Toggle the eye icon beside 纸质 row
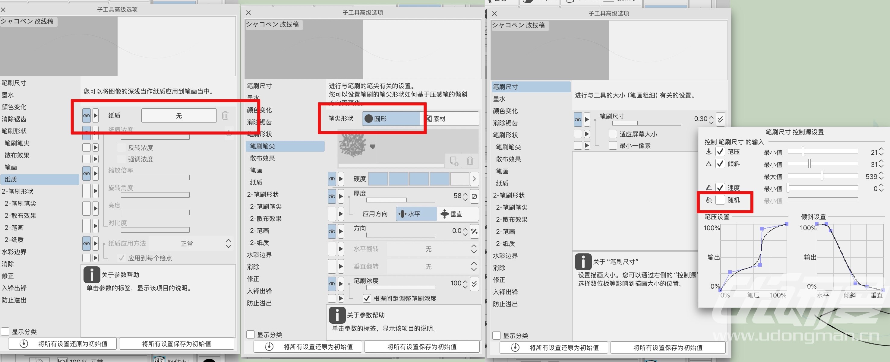 coord(86,116)
